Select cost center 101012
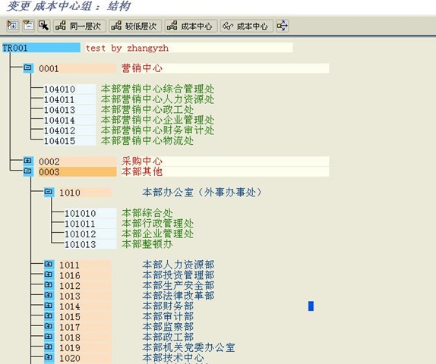The image size is (436, 364). point(90,234)
